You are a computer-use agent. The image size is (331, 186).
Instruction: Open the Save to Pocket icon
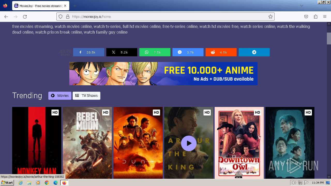306,17
